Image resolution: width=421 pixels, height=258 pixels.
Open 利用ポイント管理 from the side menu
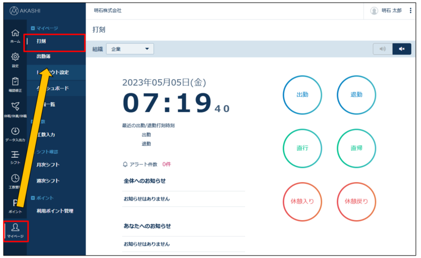54,211
